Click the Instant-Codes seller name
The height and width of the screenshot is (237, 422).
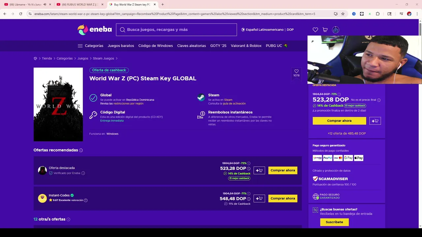coord(59,195)
